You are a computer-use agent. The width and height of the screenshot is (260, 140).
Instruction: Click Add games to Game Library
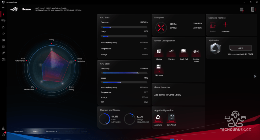tap(168, 95)
